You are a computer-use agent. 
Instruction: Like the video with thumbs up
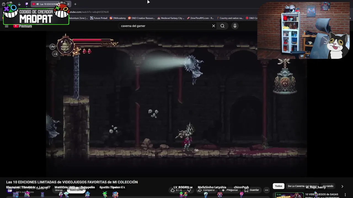(x=176, y=190)
